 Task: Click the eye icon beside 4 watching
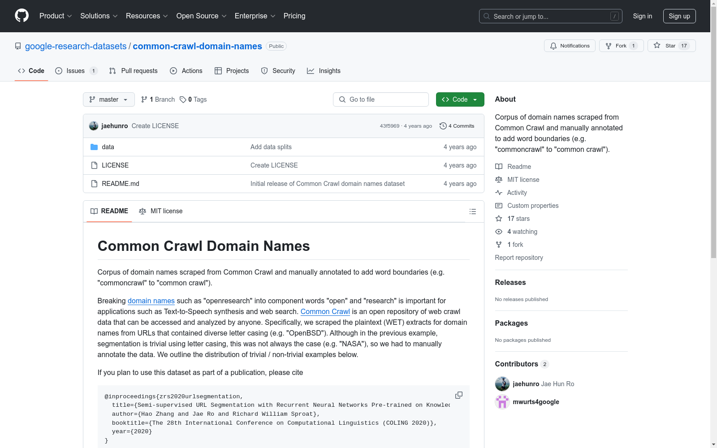click(x=499, y=232)
